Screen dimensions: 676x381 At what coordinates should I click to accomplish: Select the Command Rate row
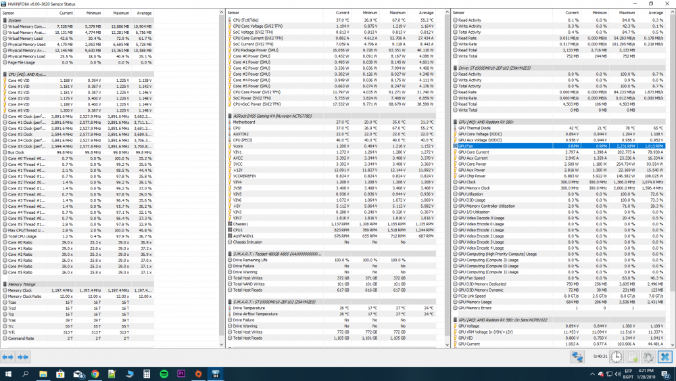pos(78,338)
